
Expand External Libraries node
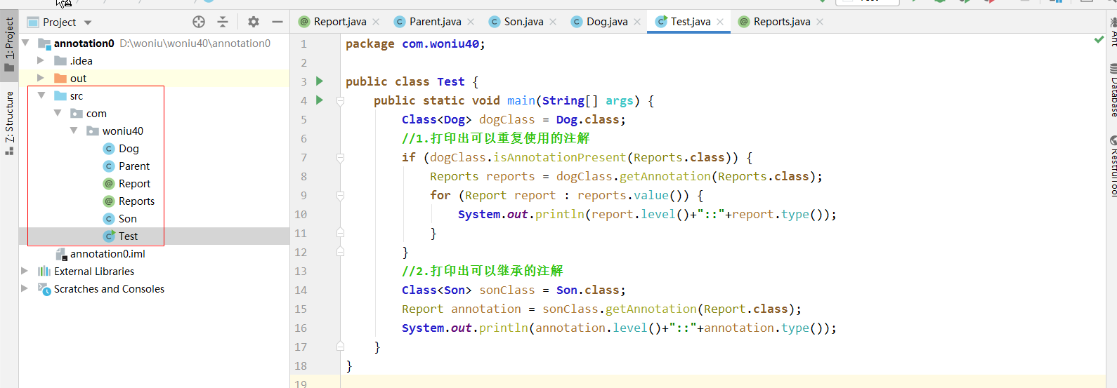(x=25, y=271)
